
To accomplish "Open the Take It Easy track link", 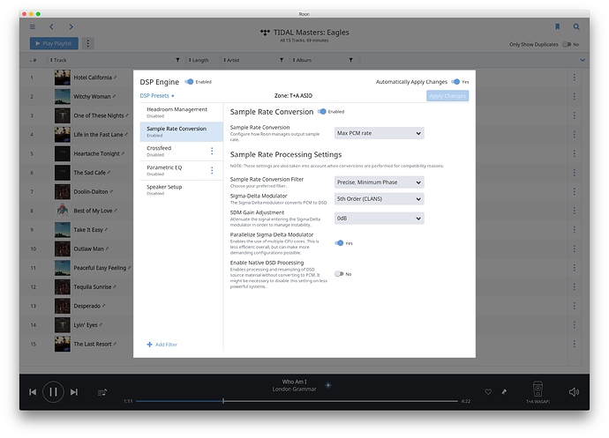I will (88, 230).
